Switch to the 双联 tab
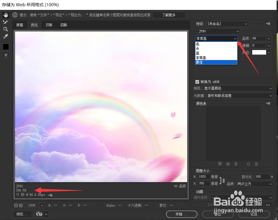278x220 pixels. pos(49,25)
